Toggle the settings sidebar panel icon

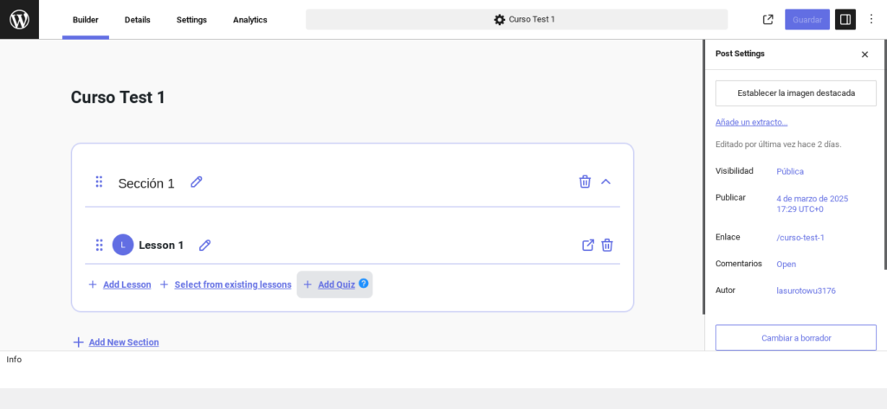845,20
